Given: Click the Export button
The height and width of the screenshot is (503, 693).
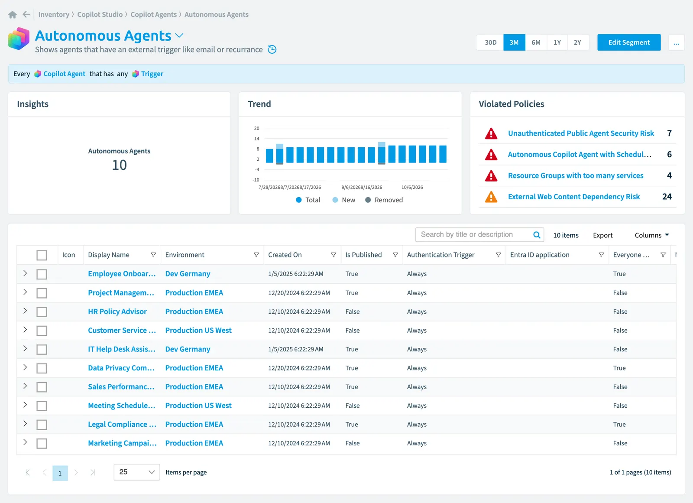Looking at the screenshot, I should pos(602,235).
